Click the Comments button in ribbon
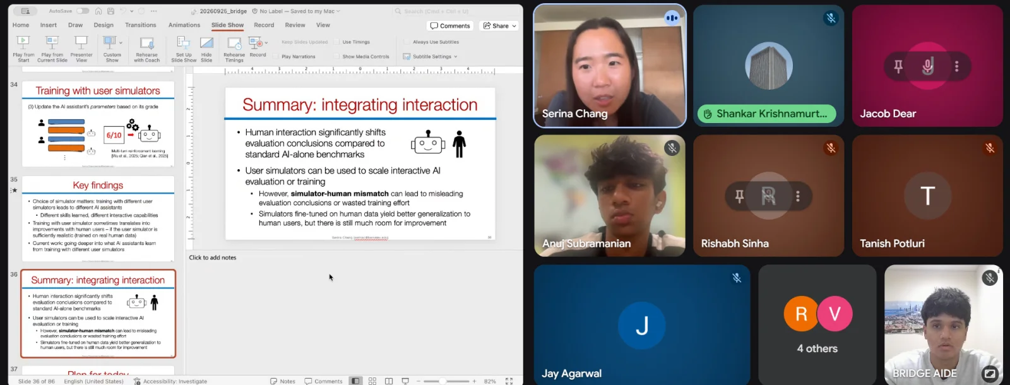 click(x=450, y=26)
